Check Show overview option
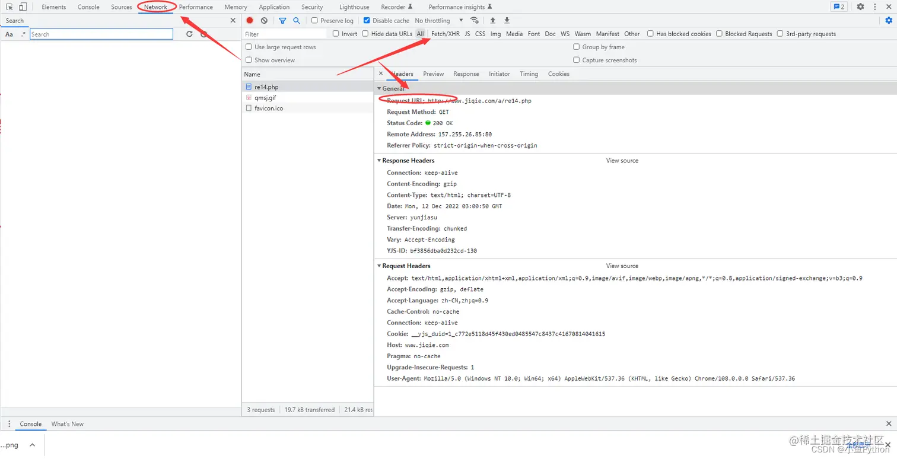 coord(249,60)
